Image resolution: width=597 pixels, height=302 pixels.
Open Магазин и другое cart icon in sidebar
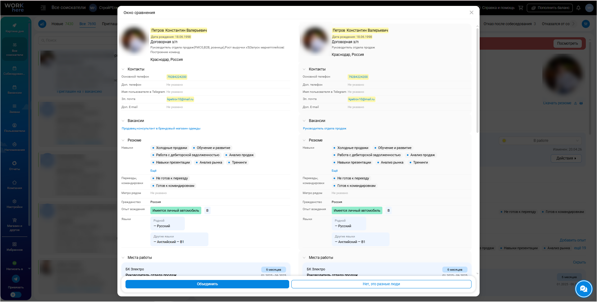pos(15,220)
